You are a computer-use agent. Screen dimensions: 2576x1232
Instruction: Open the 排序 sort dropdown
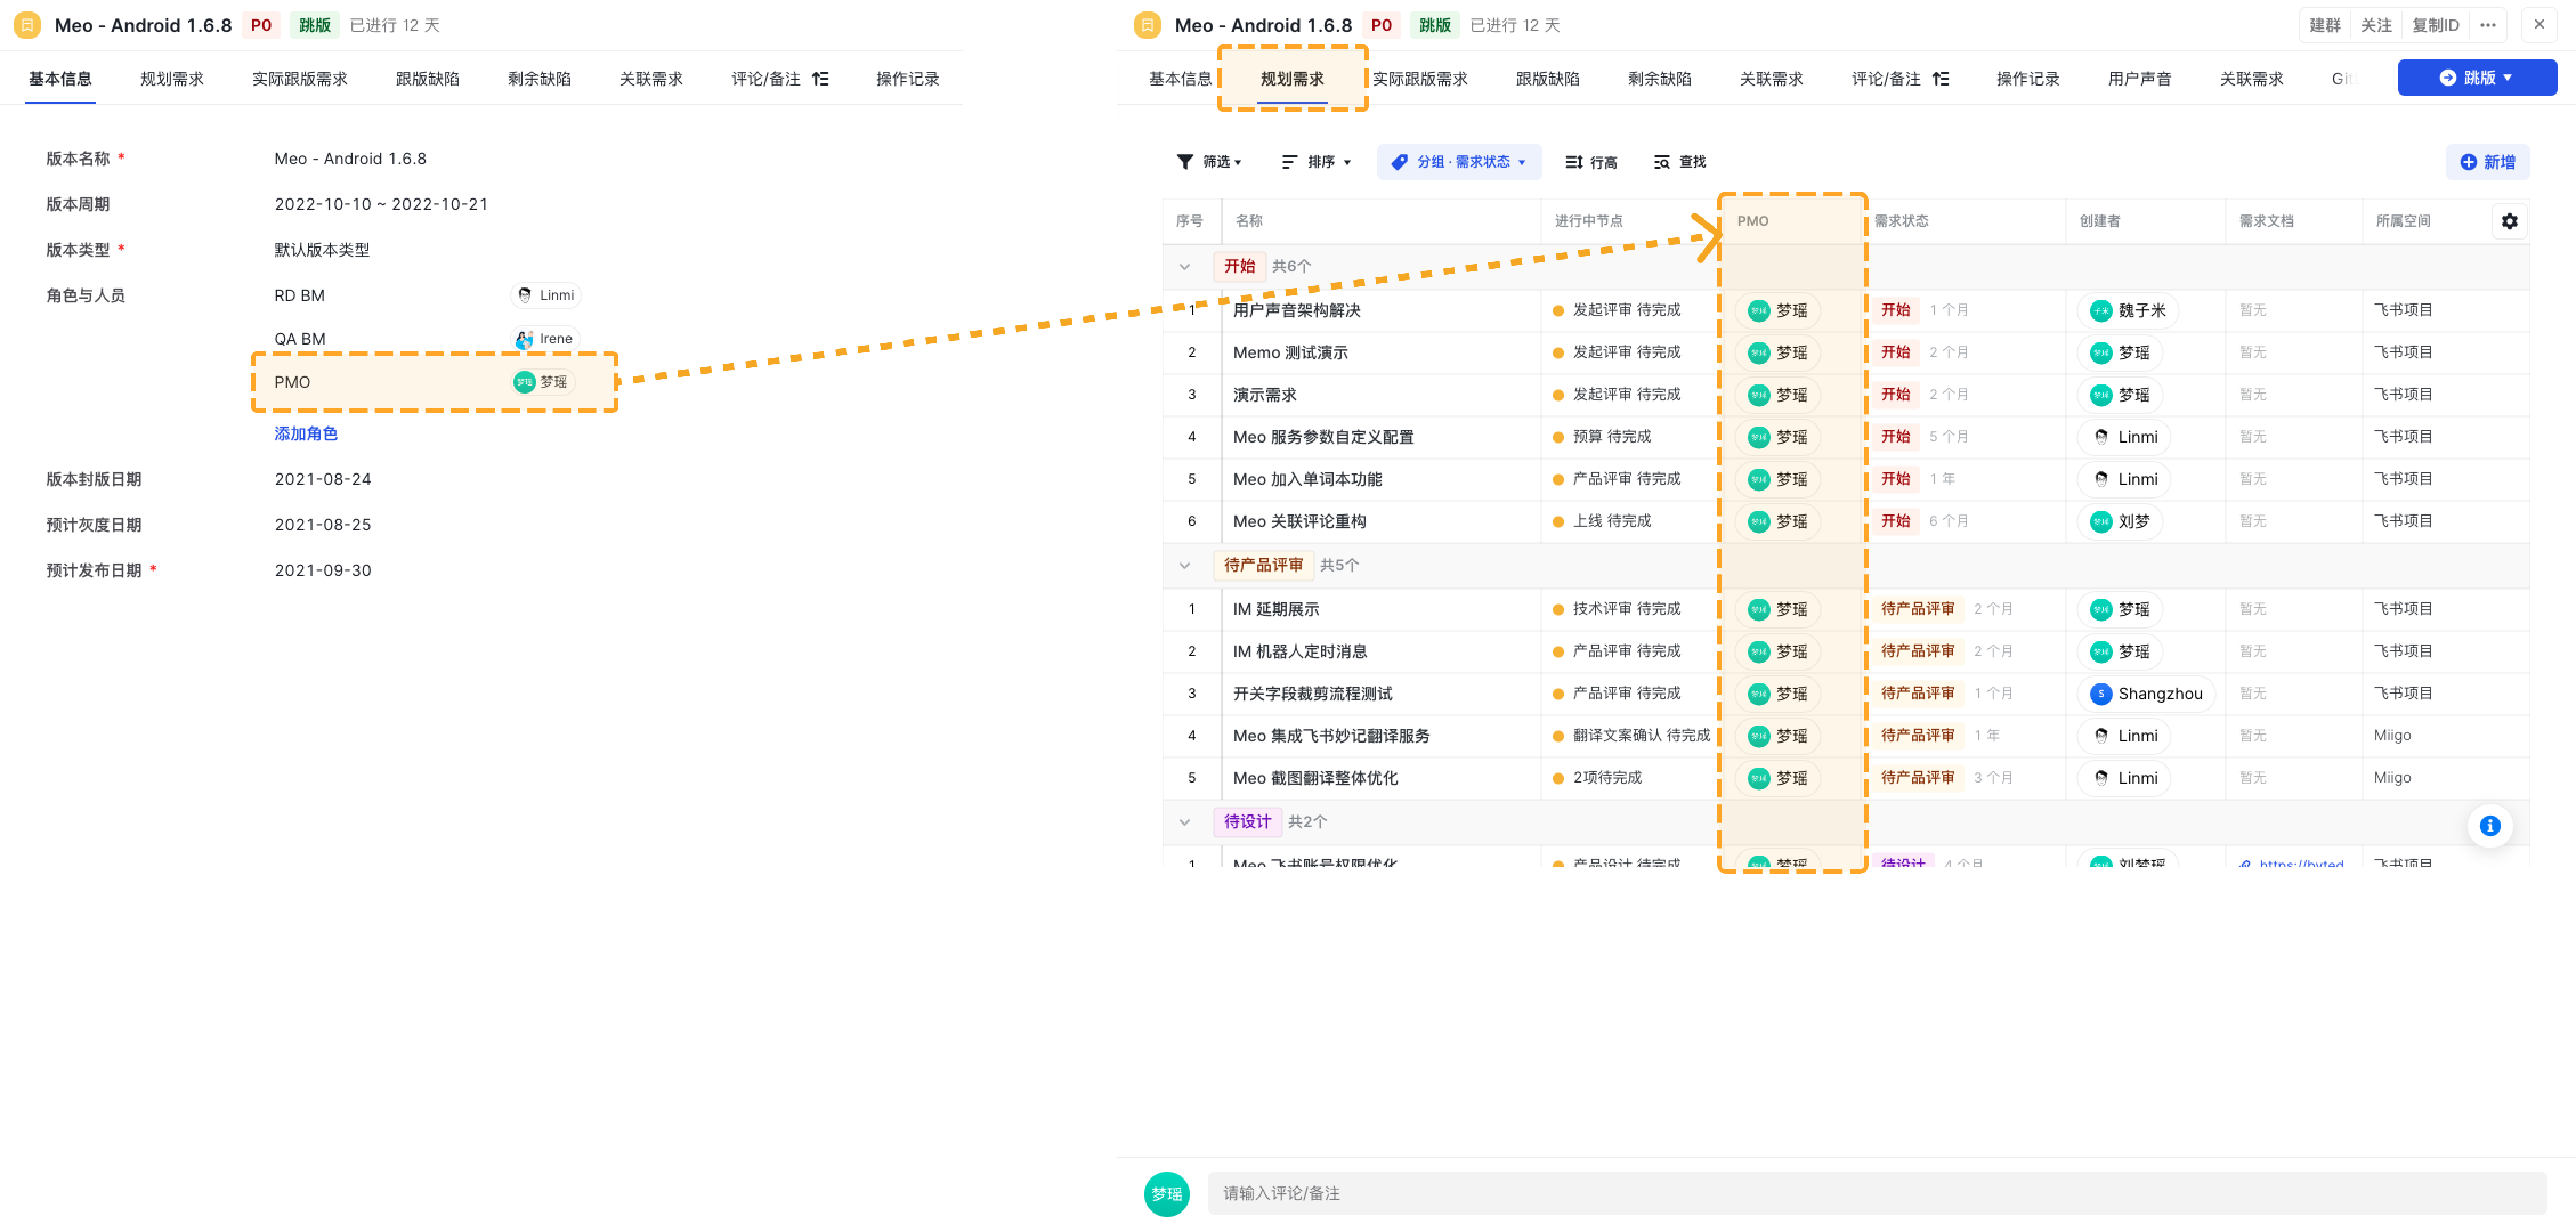(1316, 162)
